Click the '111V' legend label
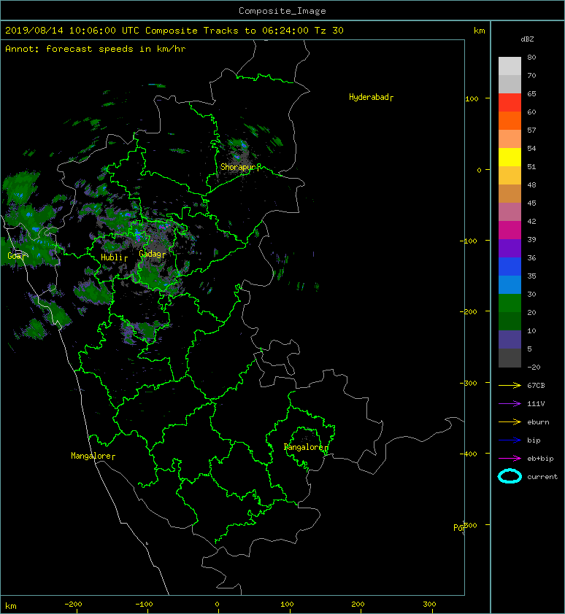The width and height of the screenshot is (565, 614). [x=536, y=404]
